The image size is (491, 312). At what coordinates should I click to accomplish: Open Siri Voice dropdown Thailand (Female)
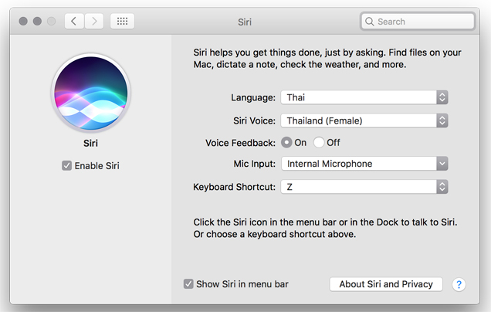pyautogui.click(x=364, y=120)
